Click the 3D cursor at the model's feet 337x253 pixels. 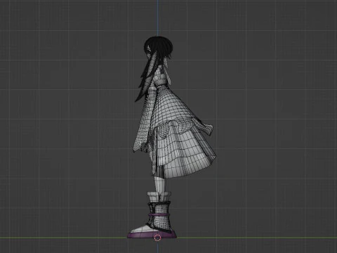pos(158,238)
